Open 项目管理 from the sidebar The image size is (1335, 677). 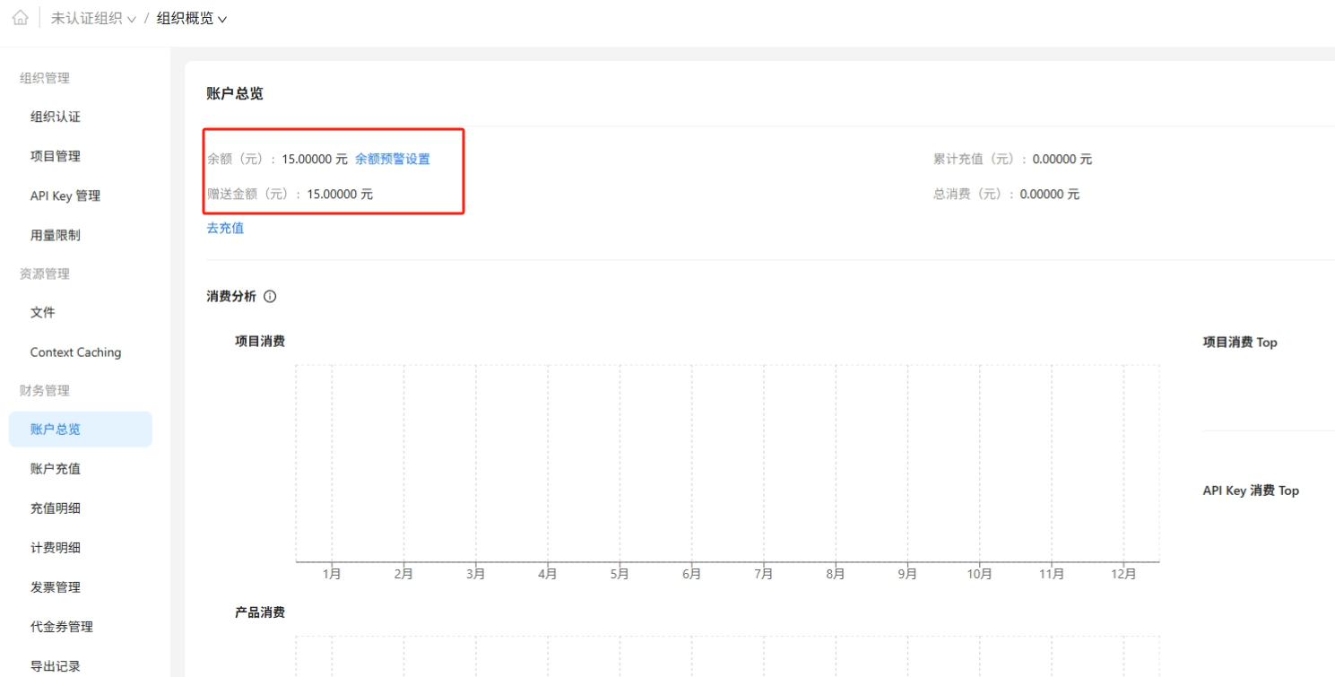[x=56, y=157]
